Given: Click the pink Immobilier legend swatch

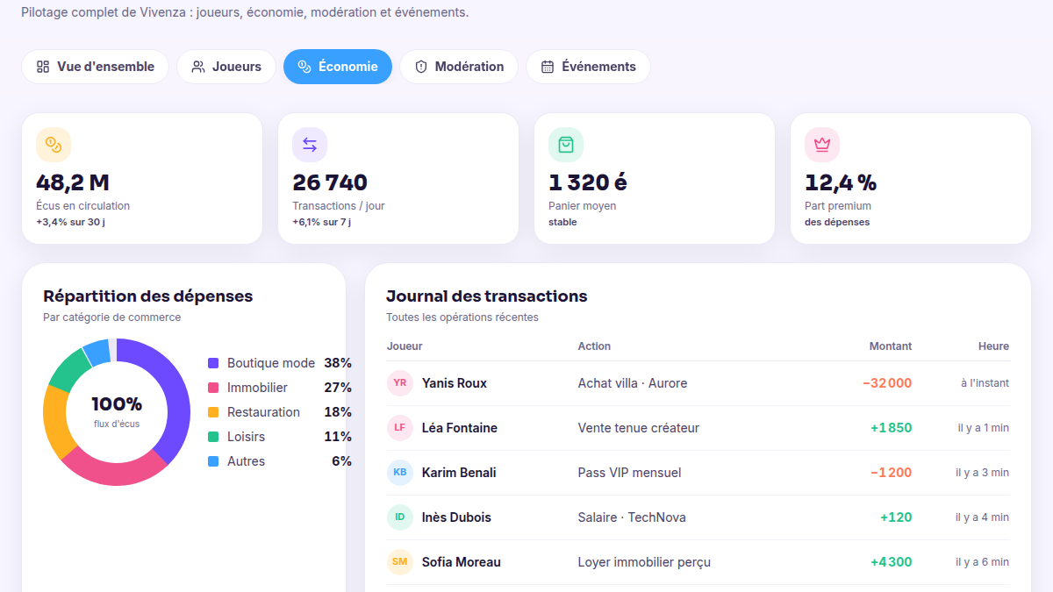Looking at the screenshot, I should tap(213, 388).
